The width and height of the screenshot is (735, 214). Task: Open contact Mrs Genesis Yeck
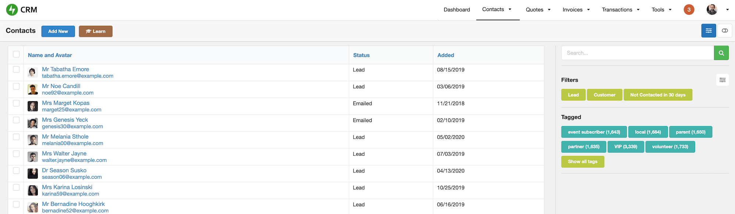click(65, 120)
